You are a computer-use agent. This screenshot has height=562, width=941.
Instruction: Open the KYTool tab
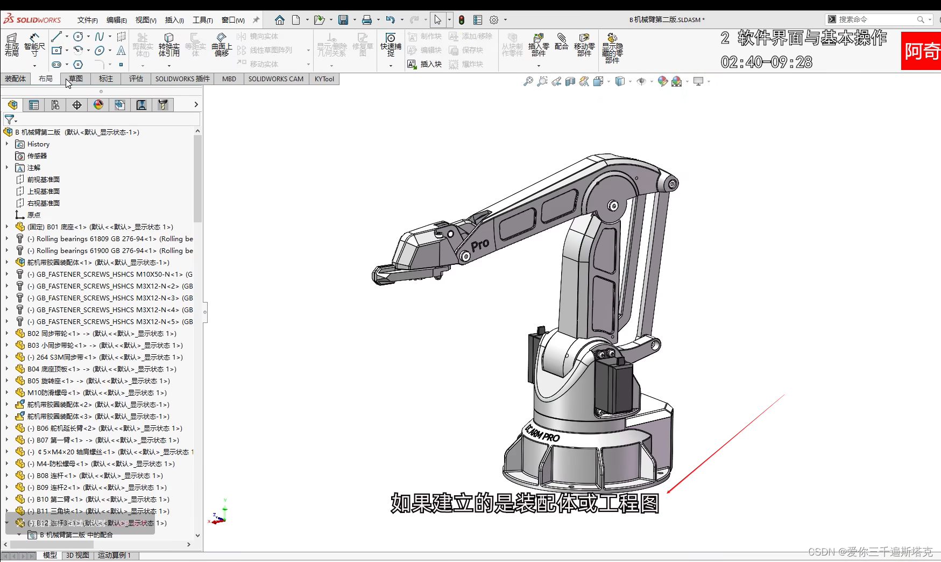(x=324, y=79)
